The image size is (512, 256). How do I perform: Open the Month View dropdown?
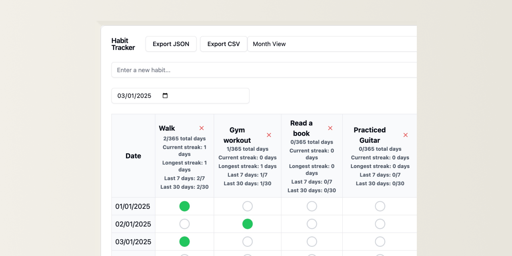tap(332, 44)
